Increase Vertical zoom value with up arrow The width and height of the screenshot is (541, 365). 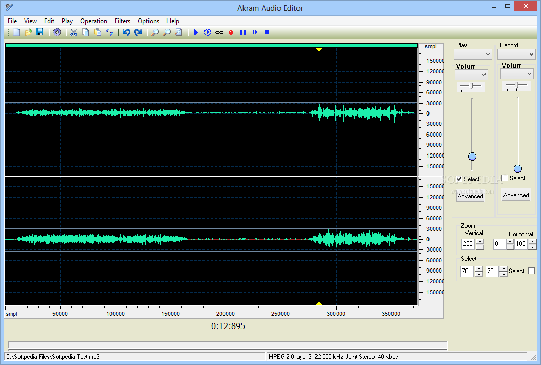click(480, 242)
